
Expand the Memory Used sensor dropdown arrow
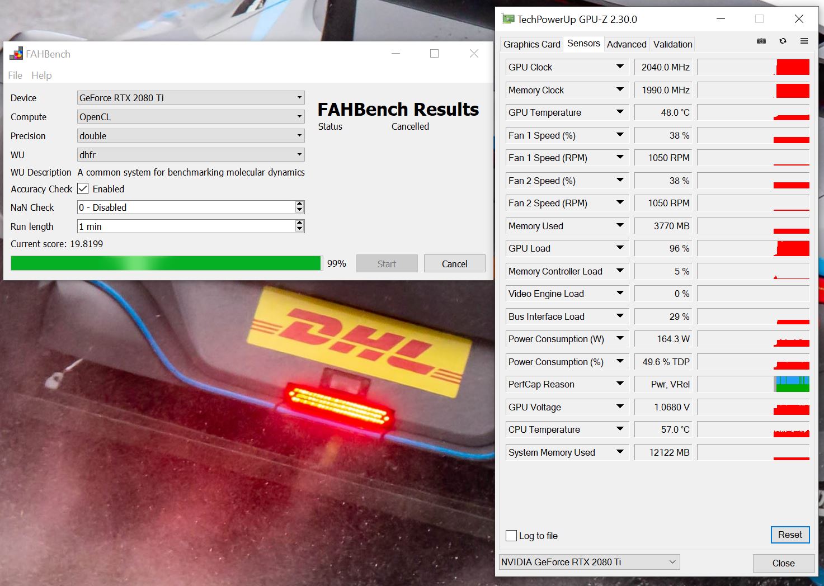(620, 225)
